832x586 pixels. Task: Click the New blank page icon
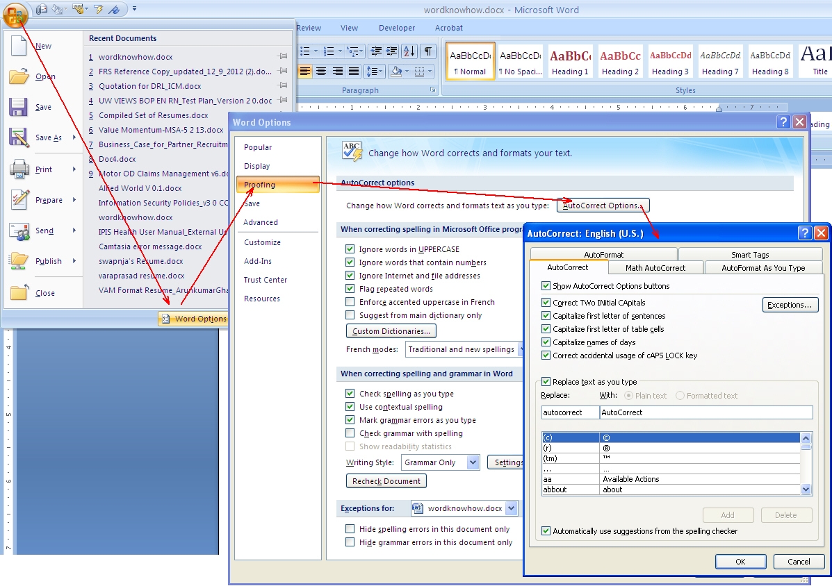[19, 46]
